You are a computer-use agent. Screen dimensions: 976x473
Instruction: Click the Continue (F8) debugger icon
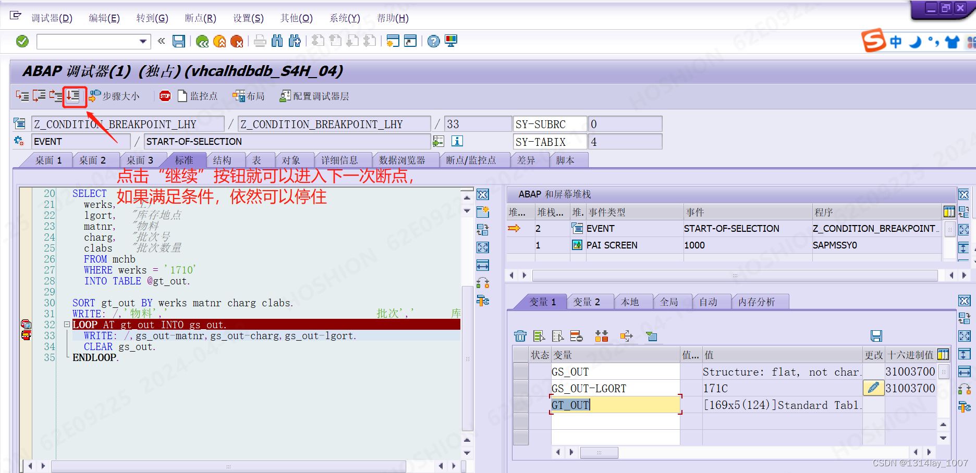pyautogui.click(x=74, y=96)
